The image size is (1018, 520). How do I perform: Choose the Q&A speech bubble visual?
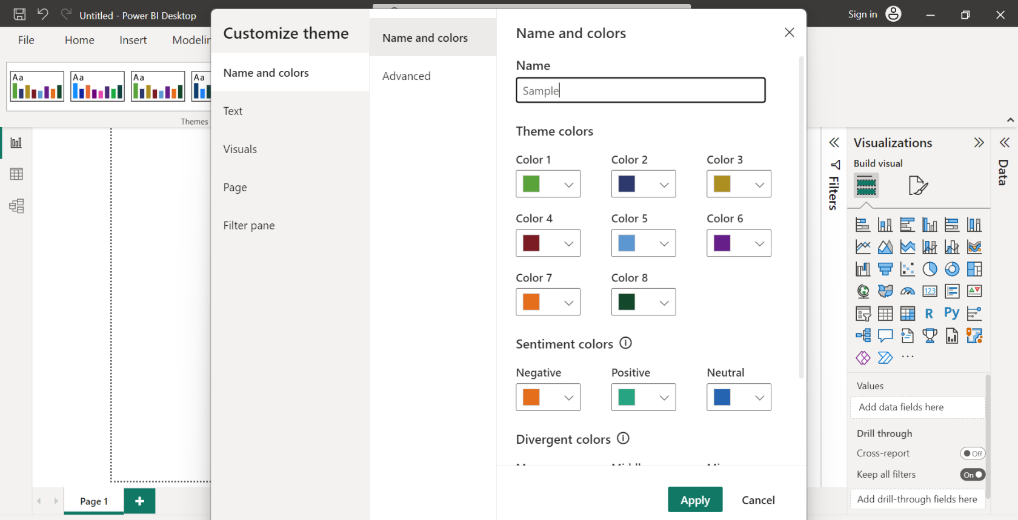(x=885, y=335)
